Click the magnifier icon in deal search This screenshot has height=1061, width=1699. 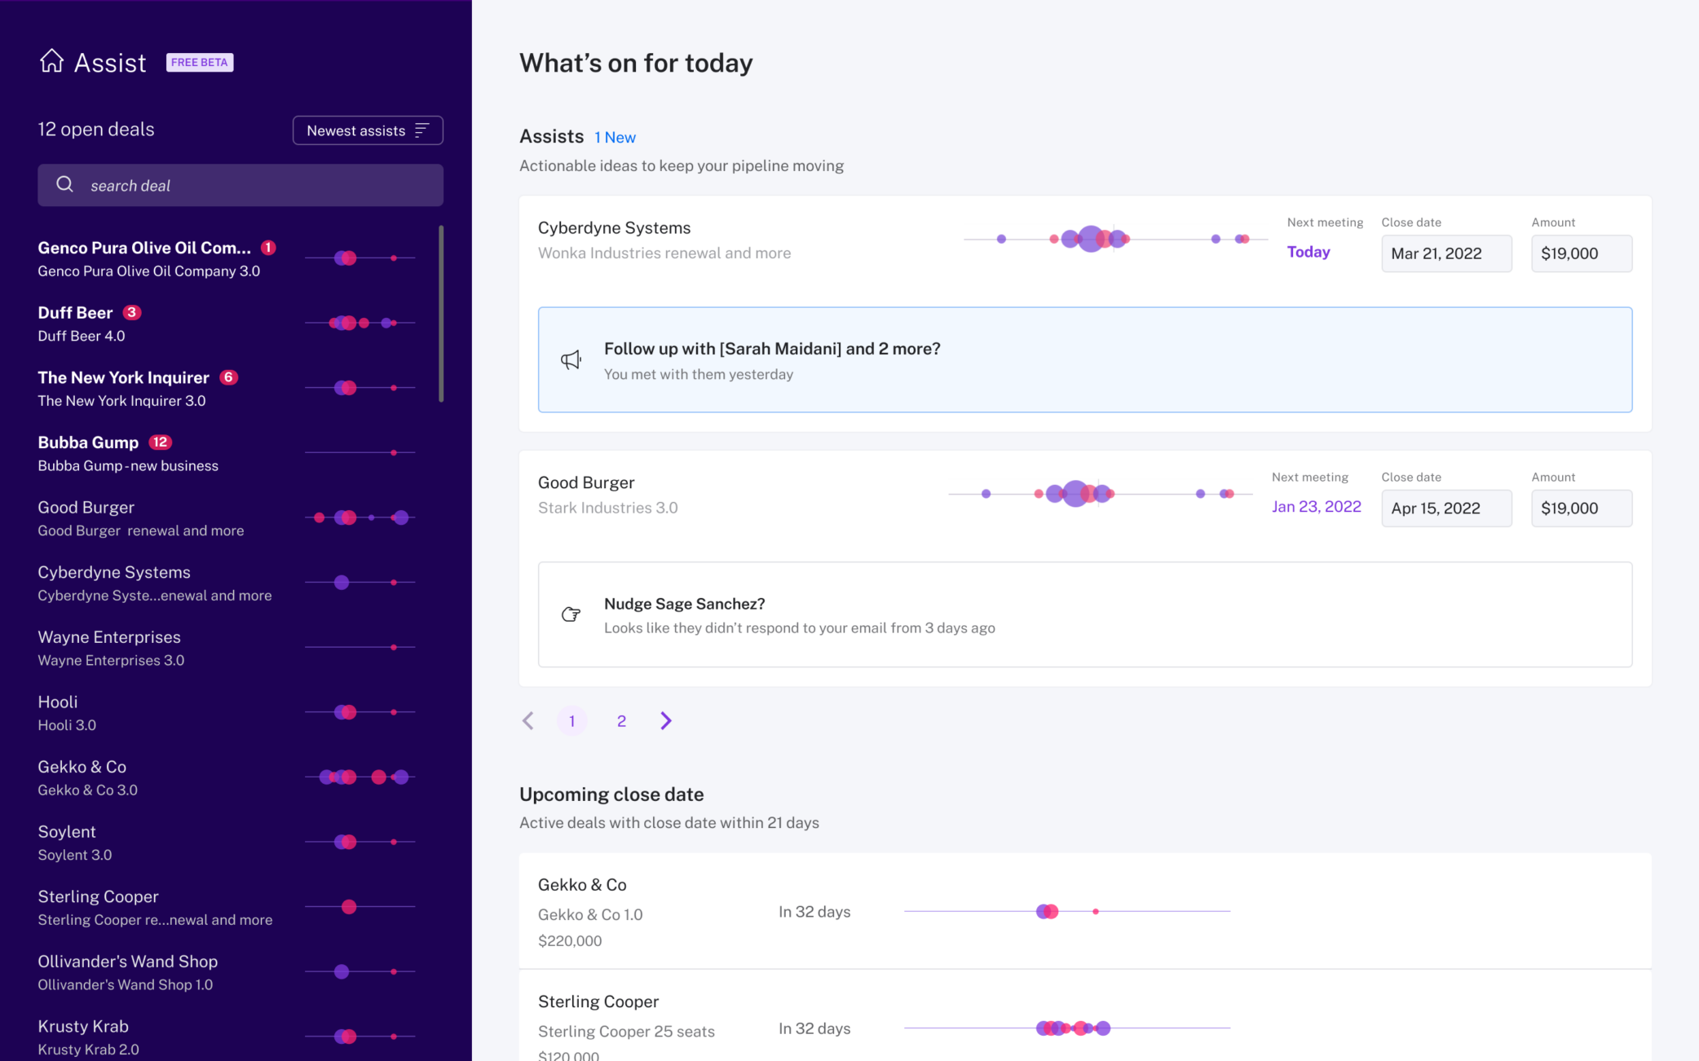click(x=64, y=184)
